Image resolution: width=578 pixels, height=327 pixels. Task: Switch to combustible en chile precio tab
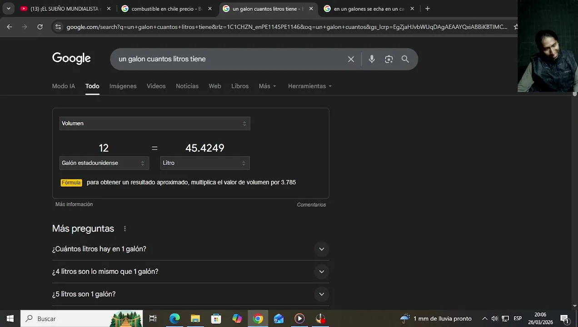[x=165, y=9]
